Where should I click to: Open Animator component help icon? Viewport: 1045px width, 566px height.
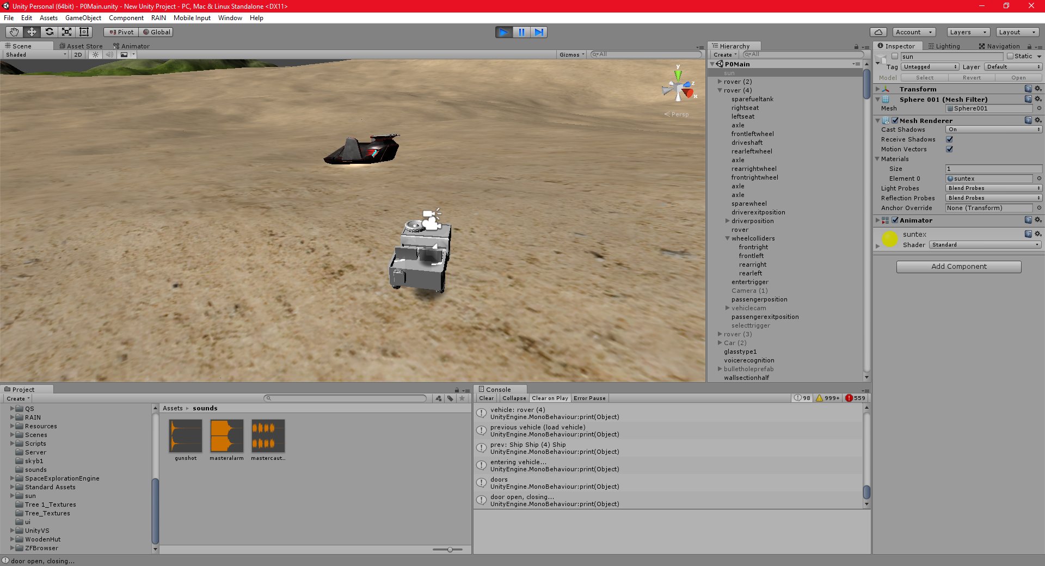point(1028,220)
